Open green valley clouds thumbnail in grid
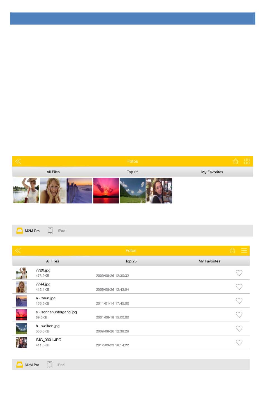The image size is (265, 396). point(132,190)
